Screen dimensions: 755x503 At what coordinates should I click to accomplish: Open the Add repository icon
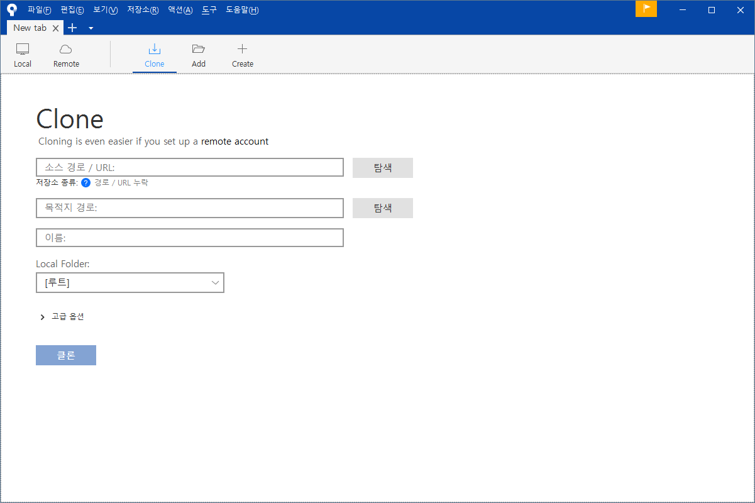pyautogui.click(x=199, y=55)
